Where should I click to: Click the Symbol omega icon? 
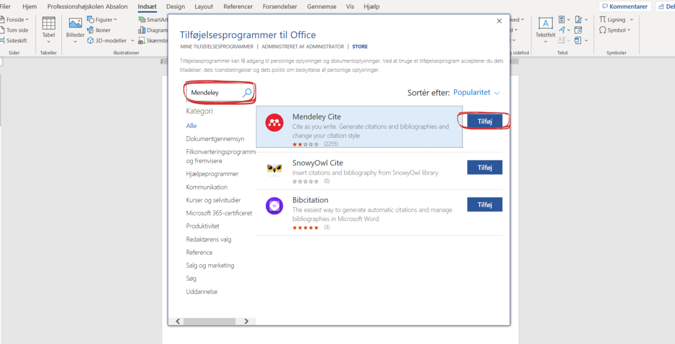click(603, 30)
